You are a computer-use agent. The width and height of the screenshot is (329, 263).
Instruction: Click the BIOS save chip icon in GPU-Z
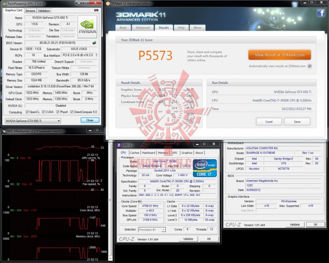pos(94,43)
